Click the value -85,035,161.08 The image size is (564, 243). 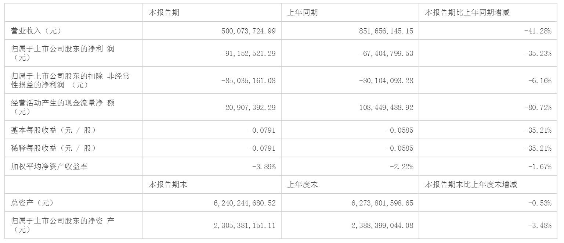click(x=248, y=80)
